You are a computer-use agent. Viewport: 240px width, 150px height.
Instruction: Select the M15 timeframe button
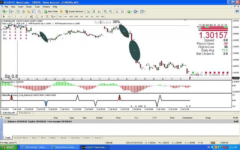pyautogui.click(x=71, y=16)
